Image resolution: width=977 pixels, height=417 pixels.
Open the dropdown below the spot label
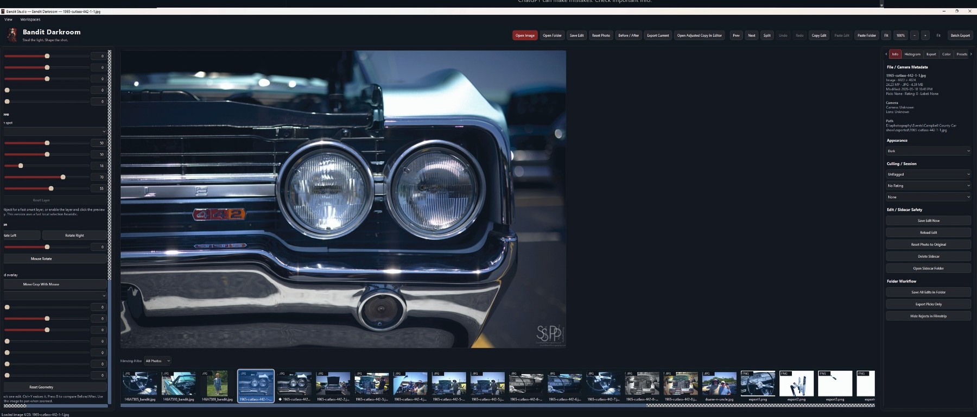pos(55,131)
